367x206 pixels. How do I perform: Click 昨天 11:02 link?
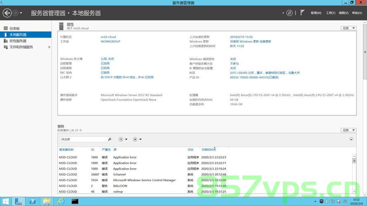pyautogui.click(x=237, y=46)
